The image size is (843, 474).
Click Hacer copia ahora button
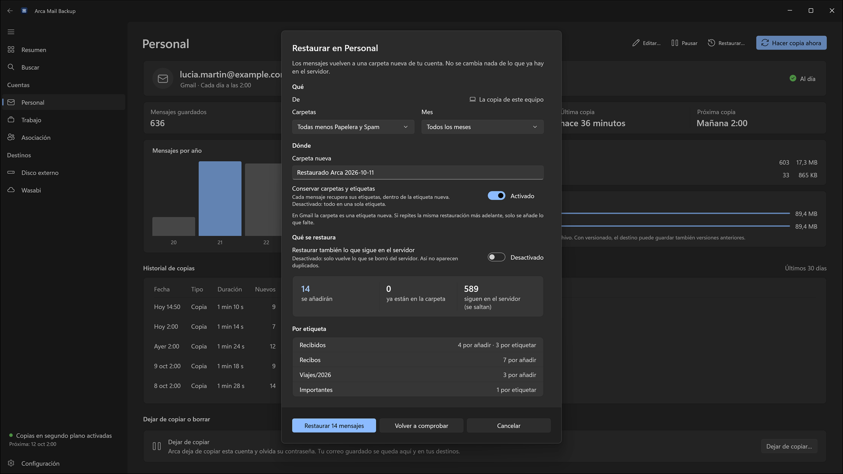[x=791, y=43]
